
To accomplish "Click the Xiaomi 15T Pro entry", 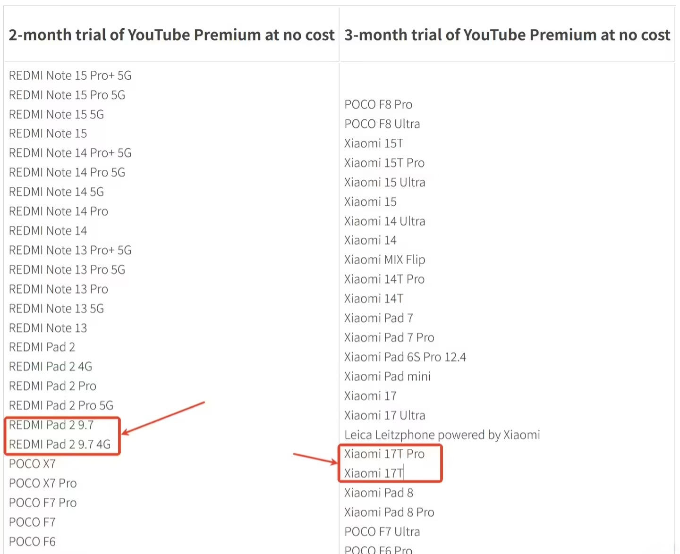I will [x=384, y=163].
